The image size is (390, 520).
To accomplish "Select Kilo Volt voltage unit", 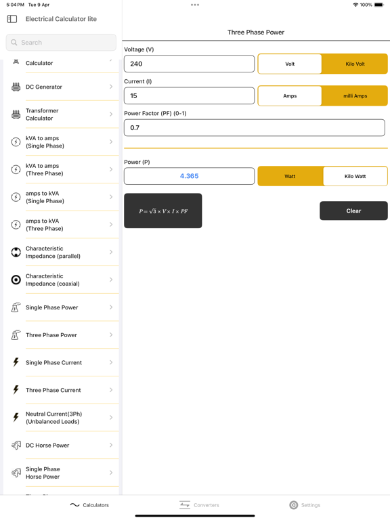I will pos(355,64).
